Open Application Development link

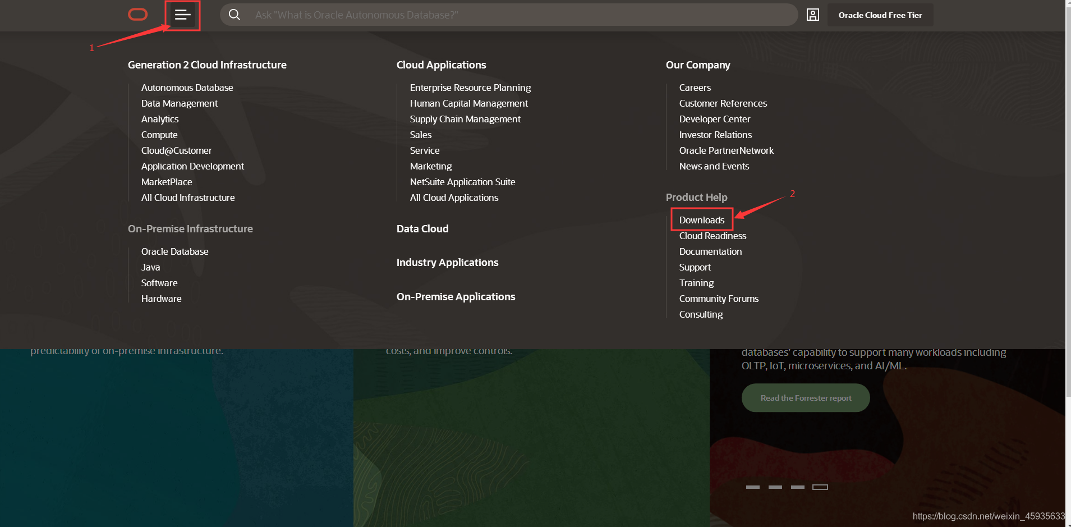click(192, 166)
